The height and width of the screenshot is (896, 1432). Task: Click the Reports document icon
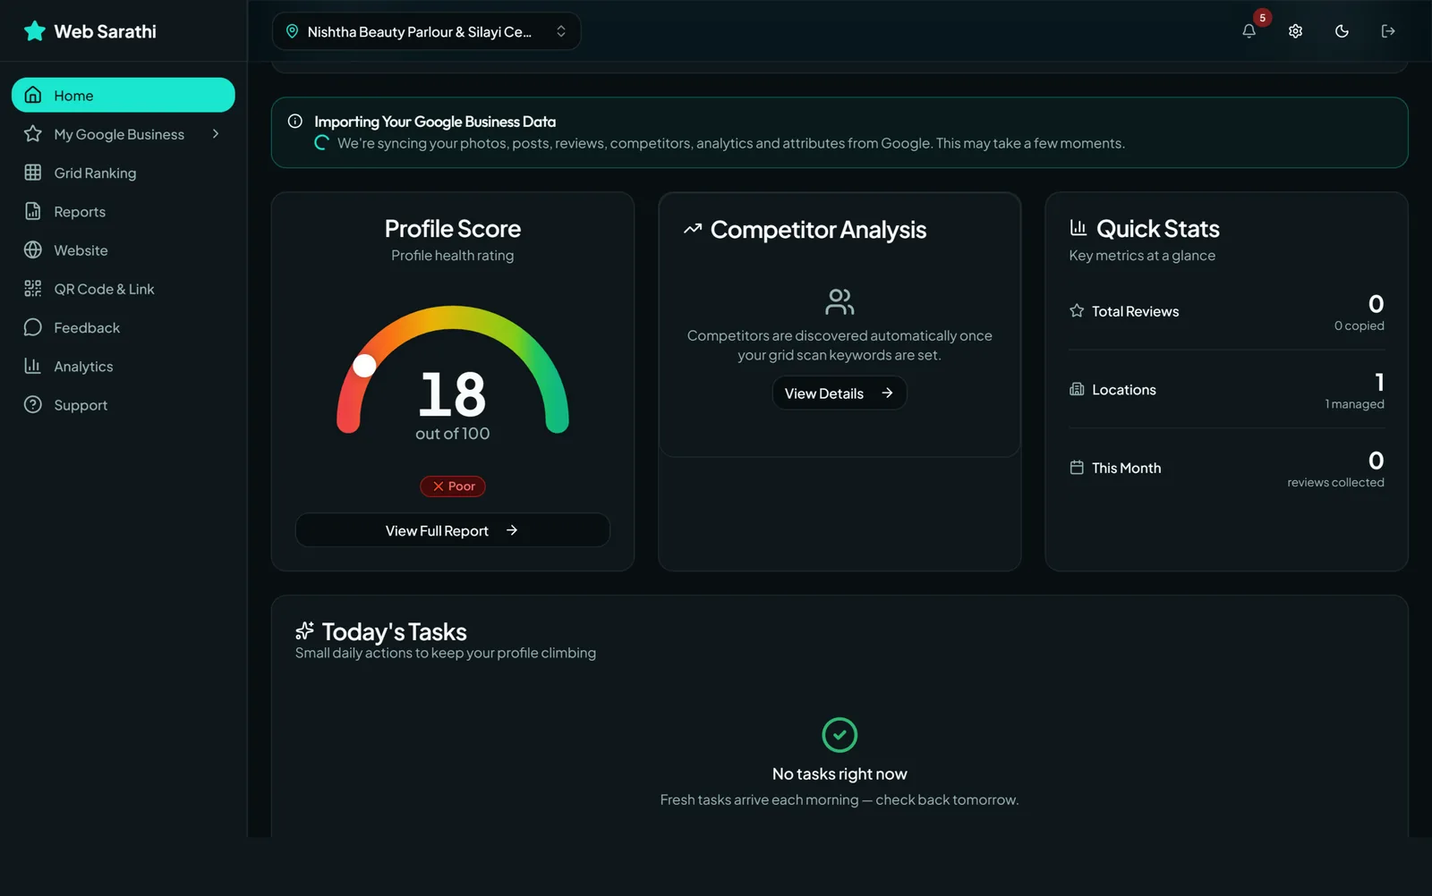coord(33,212)
